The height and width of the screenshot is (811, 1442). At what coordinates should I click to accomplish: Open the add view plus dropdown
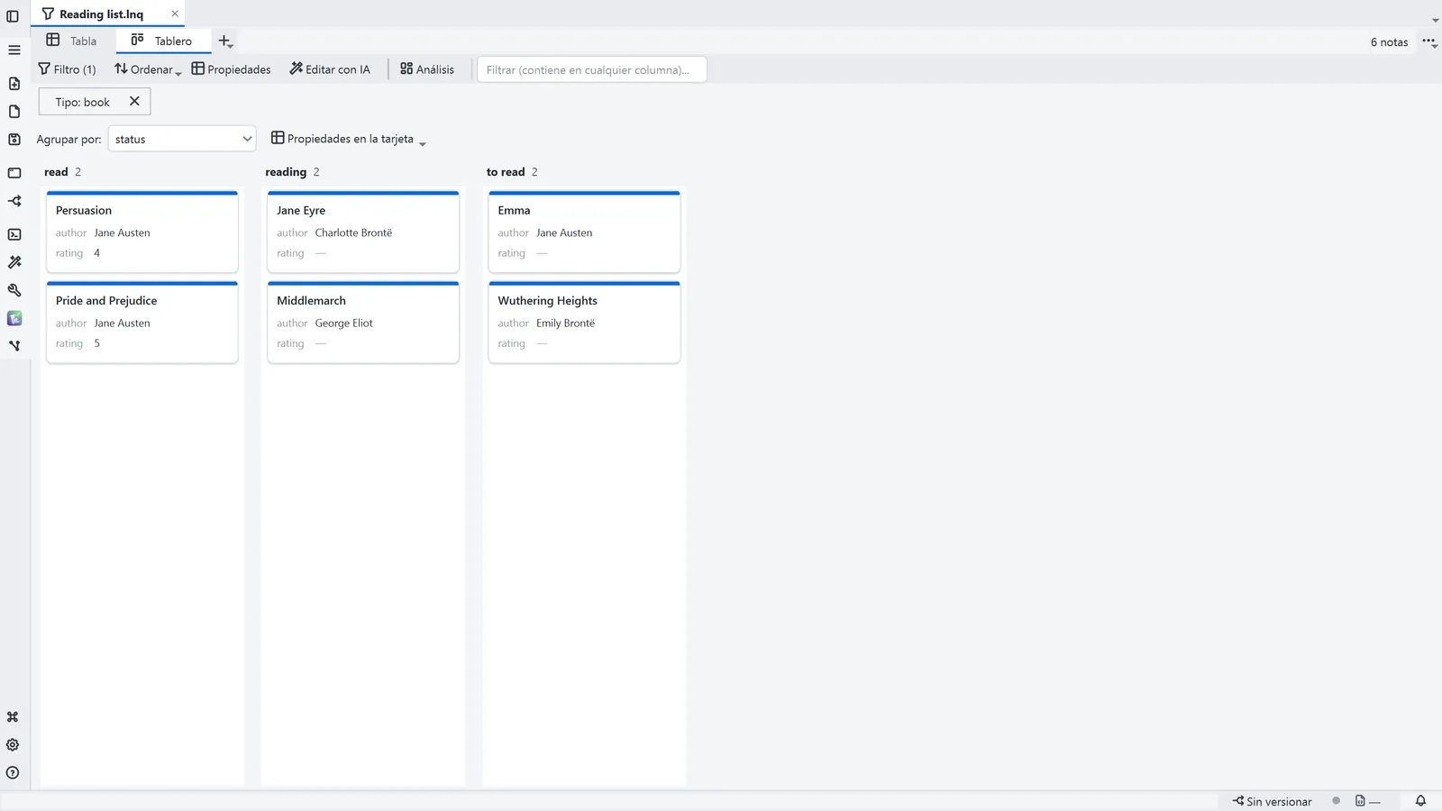pos(225,41)
